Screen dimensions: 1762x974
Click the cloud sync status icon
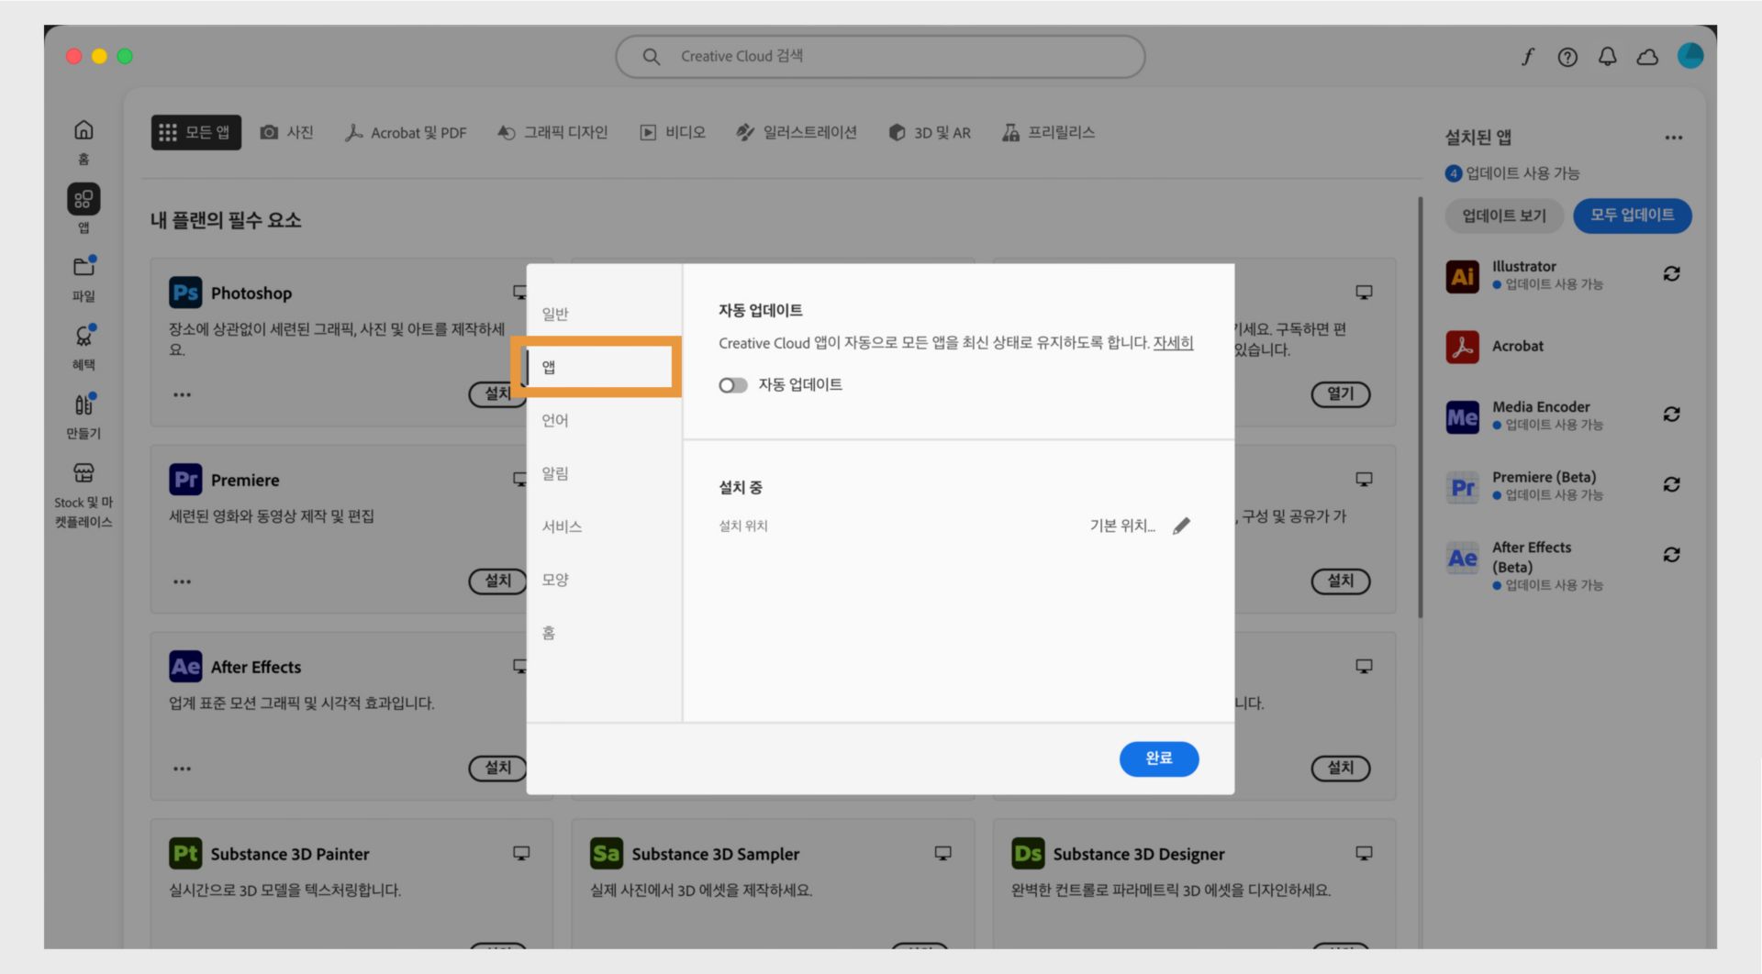point(1647,57)
